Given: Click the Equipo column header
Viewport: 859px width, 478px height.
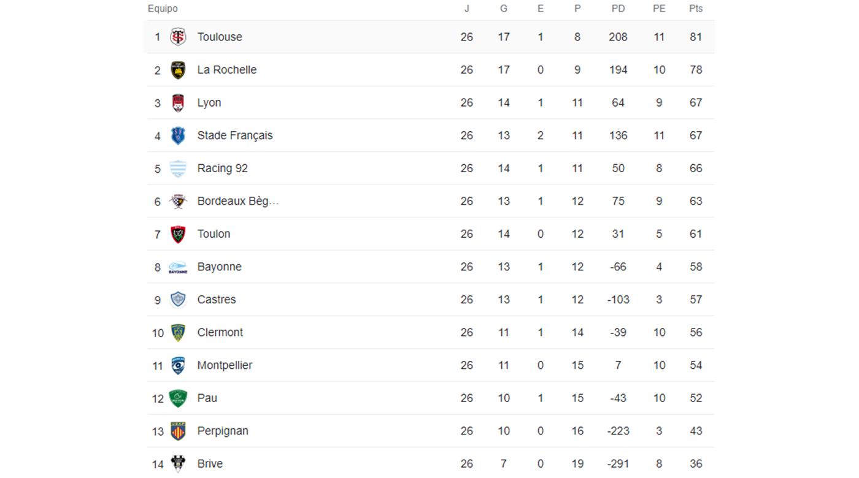Looking at the screenshot, I should (163, 9).
